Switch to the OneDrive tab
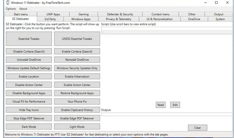This screenshot has width=234, height=138. [194, 19]
